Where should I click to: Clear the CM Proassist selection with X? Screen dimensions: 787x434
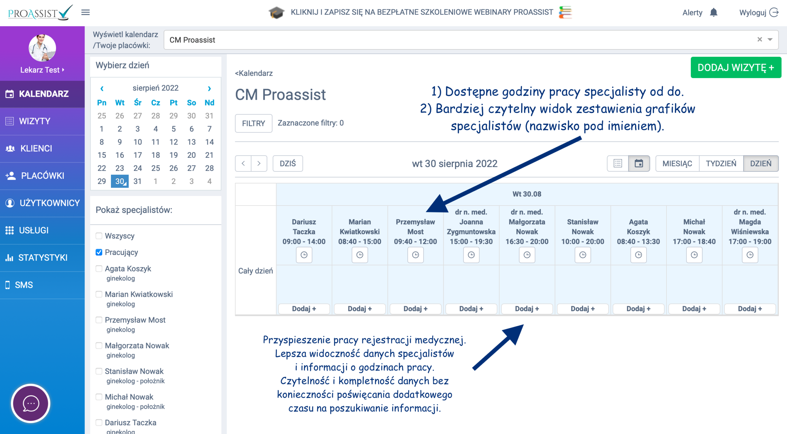759,39
